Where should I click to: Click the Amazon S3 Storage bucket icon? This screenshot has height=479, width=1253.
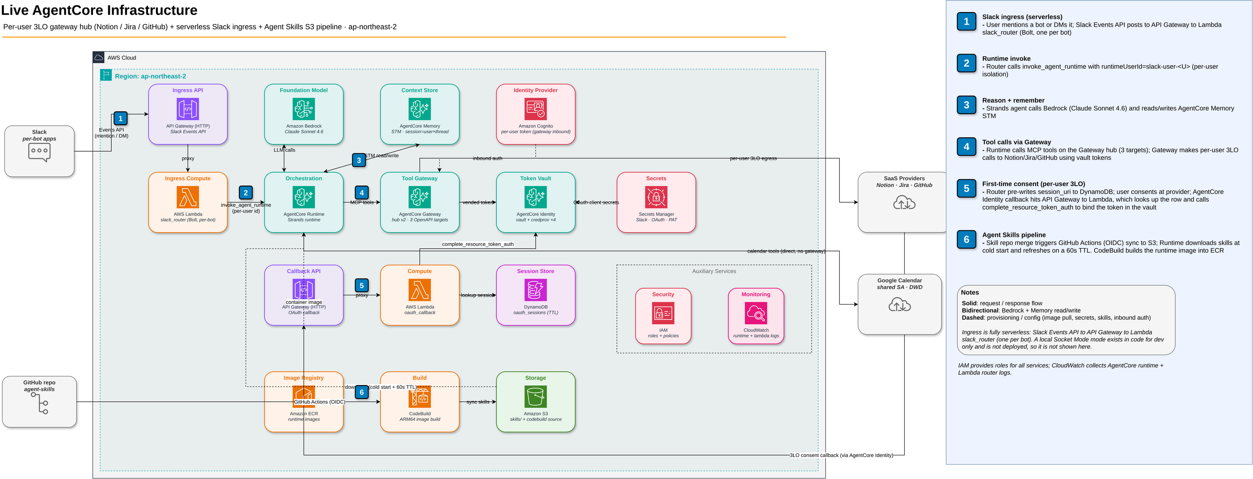(x=535, y=397)
